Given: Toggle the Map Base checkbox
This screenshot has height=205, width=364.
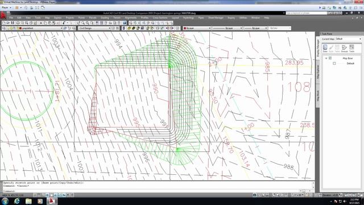Looking at the screenshot, I should [x=330, y=58].
